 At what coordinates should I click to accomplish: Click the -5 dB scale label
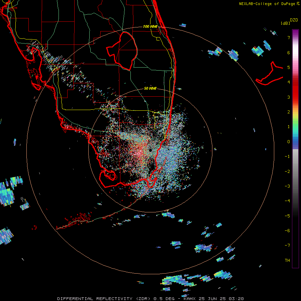click(x=287, y=216)
